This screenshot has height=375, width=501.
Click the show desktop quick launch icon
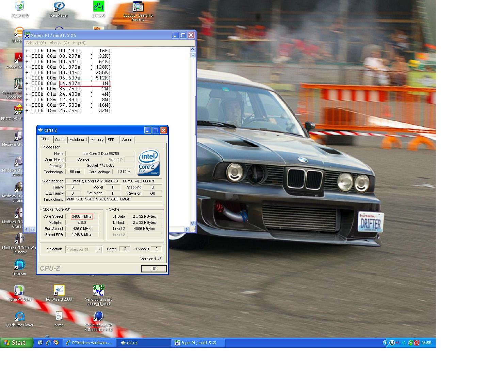coord(40,343)
